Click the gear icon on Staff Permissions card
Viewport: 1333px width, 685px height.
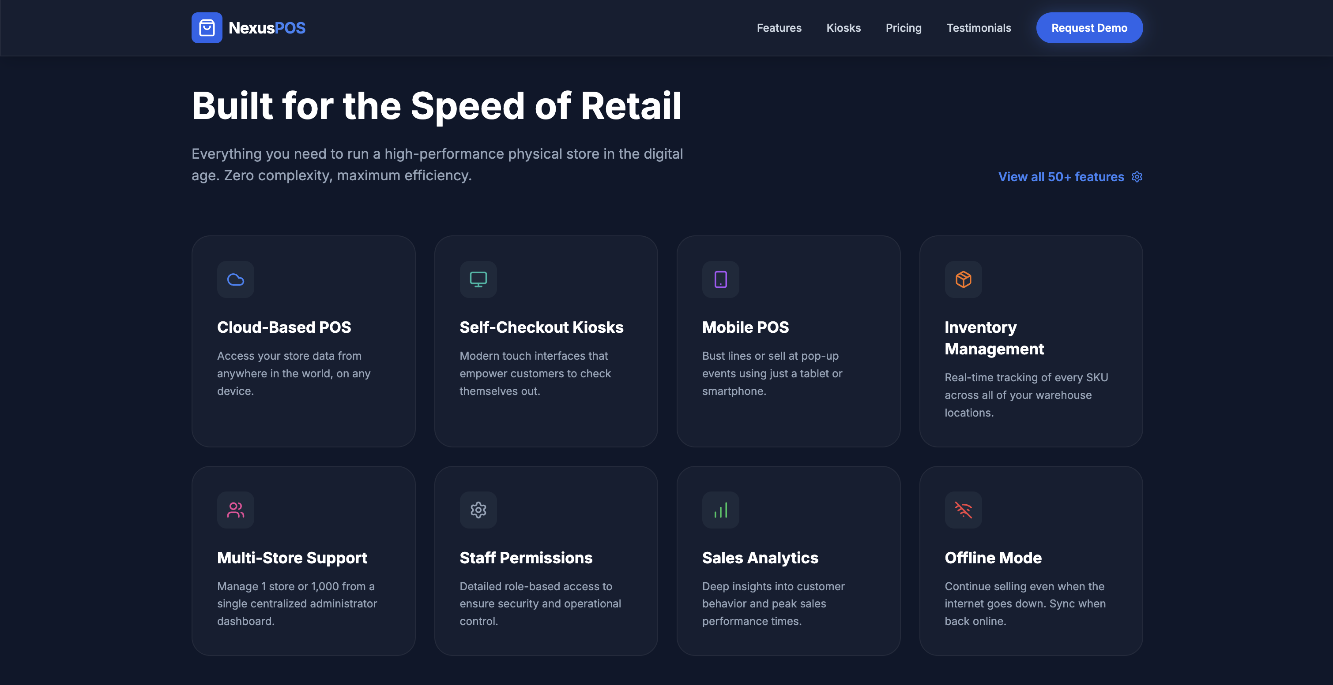(x=478, y=510)
